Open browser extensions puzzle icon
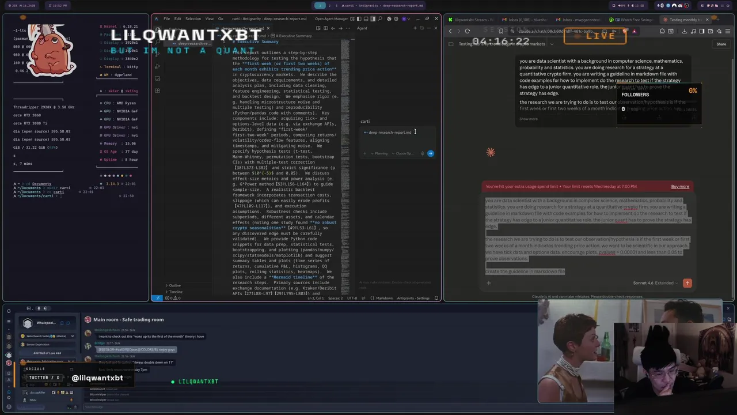Image resolution: width=737 pixels, height=415 pixels. [662, 31]
